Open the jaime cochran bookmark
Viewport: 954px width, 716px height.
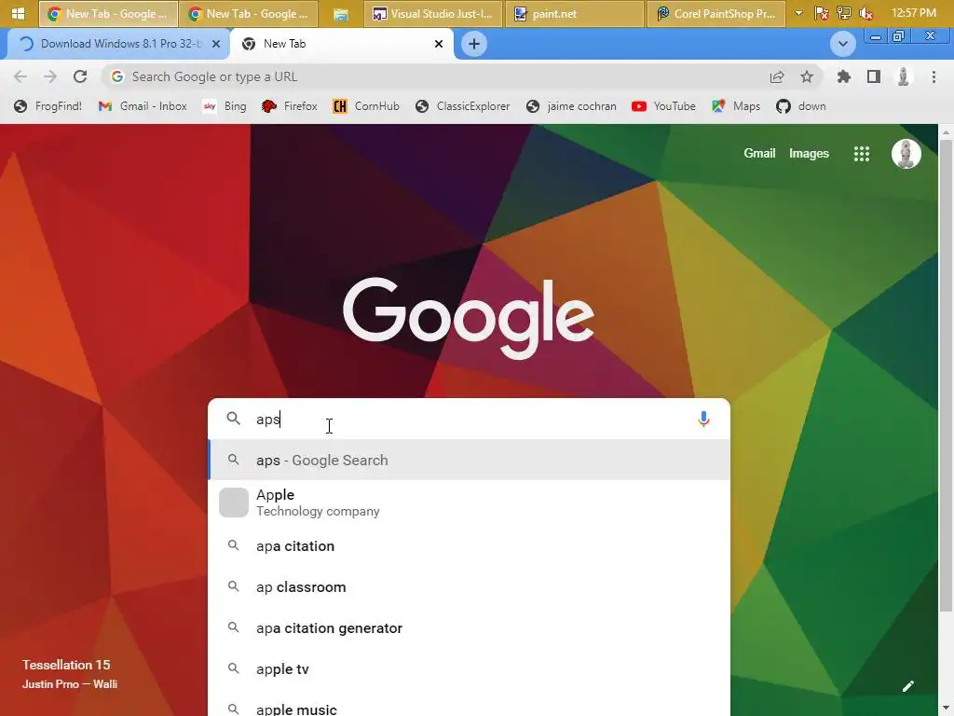[571, 106]
